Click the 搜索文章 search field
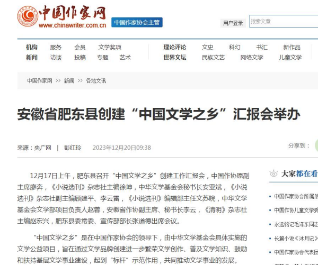This screenshot has height=265, width=318. click(x=284, y=21)
